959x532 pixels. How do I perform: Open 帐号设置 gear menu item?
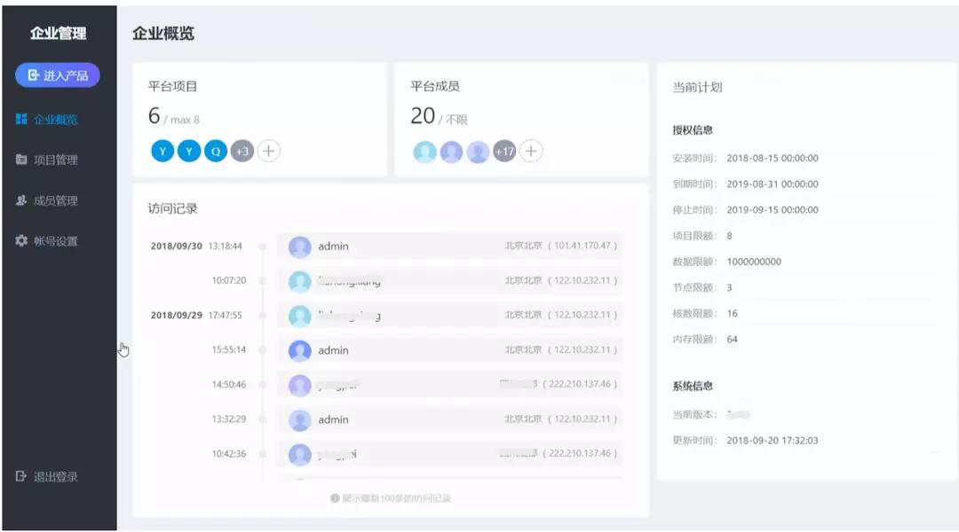point(55,241)
